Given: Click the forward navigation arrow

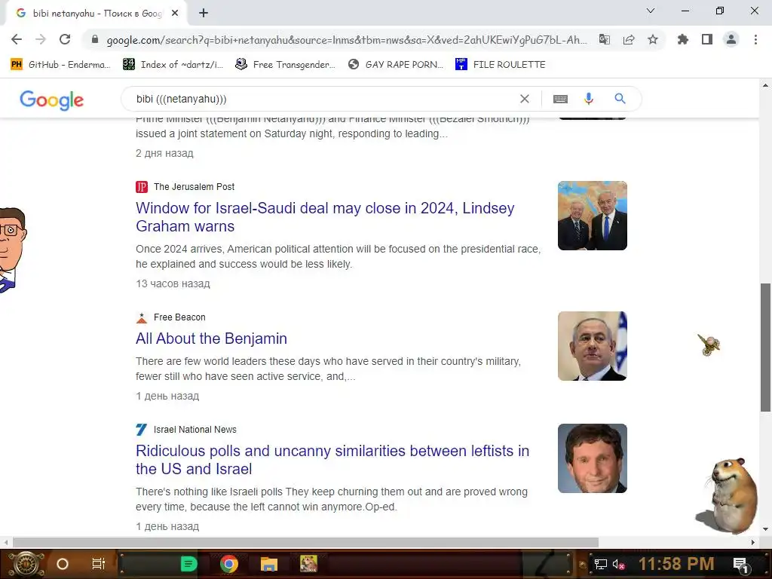Looking at the screenshot, I should point(41,39).
